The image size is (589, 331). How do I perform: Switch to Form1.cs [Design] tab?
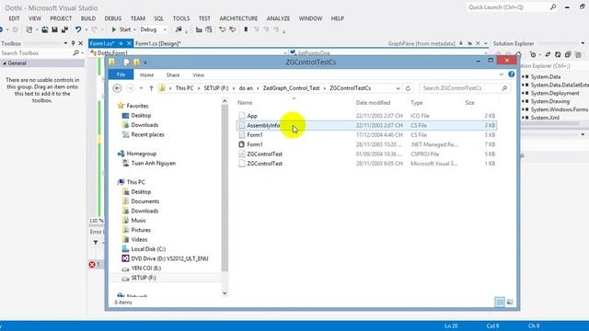coord(158,43)
